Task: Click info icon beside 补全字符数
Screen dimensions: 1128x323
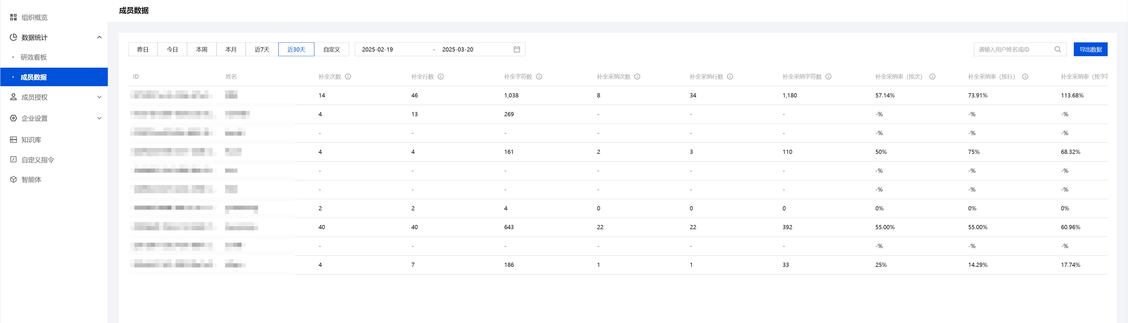Action: pyautogui.click(x=539, y=76)
